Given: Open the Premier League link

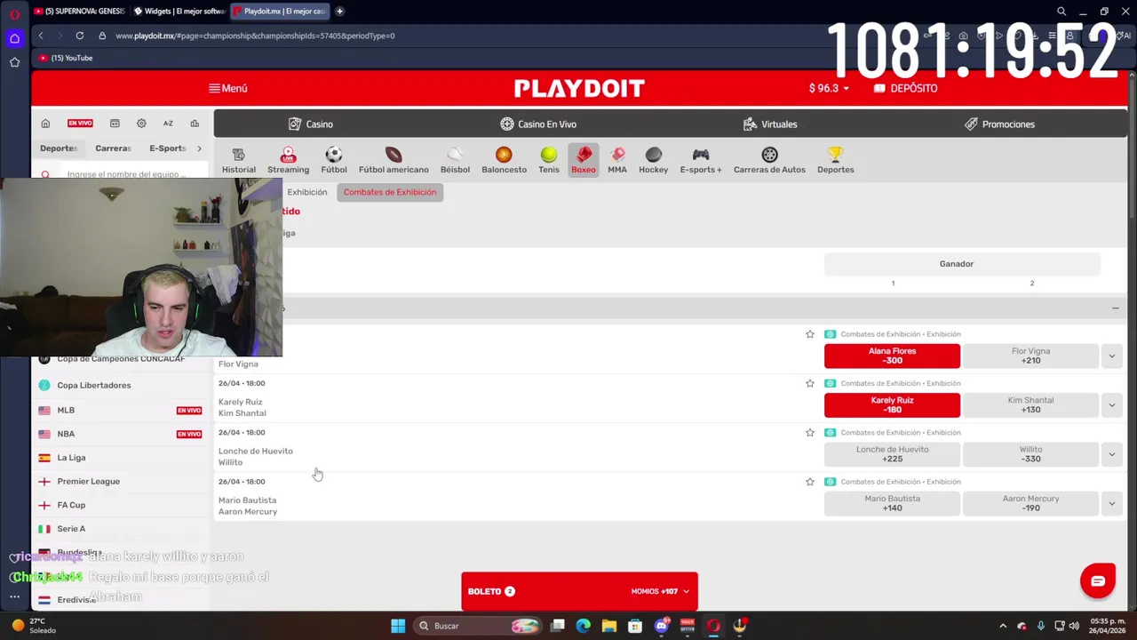Looking at the screenshot, I should [x=88, y=482].
